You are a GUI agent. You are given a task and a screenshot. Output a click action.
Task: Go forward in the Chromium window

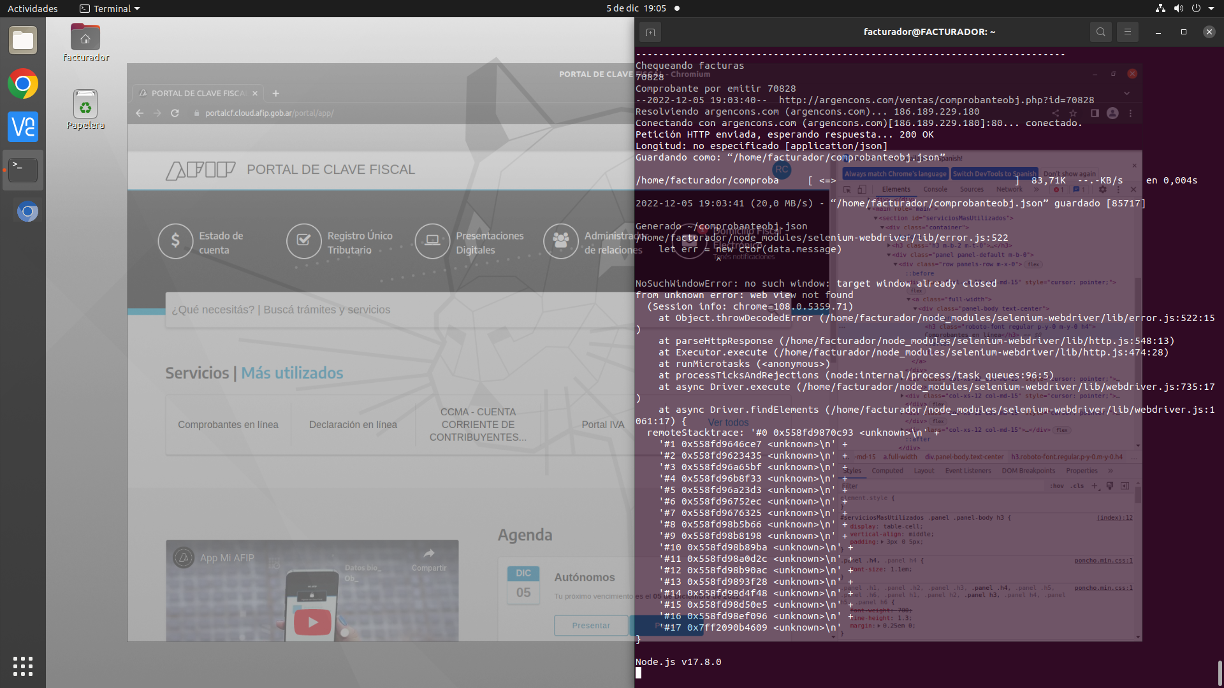tap(157, 113)
